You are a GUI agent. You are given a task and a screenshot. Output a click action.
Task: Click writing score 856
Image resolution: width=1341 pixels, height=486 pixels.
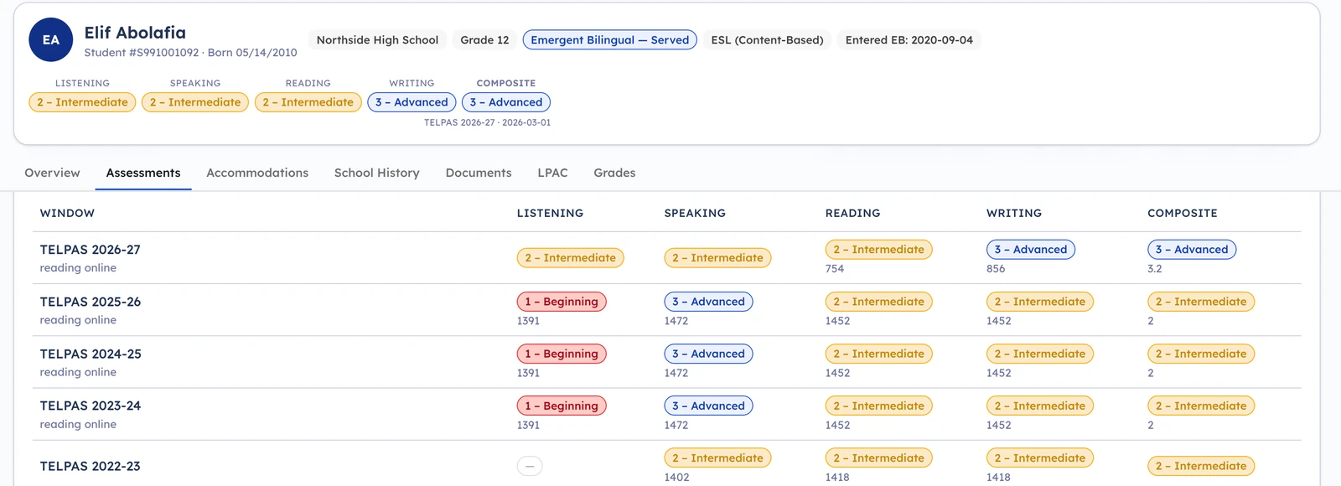[x=995, y=269]
